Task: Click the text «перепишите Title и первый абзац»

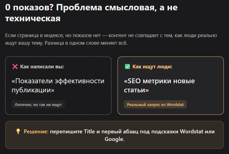Action: (x=94, y=132)
